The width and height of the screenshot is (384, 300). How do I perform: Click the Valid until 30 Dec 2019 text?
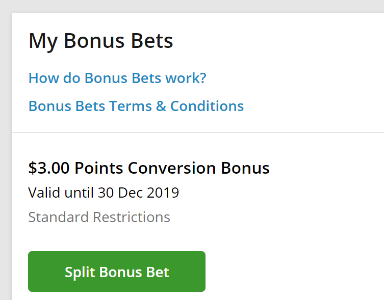[104, 193]
